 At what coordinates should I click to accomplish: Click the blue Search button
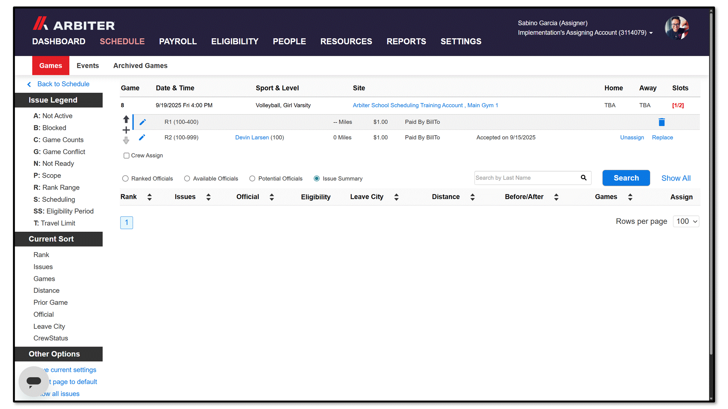[626, 178]
